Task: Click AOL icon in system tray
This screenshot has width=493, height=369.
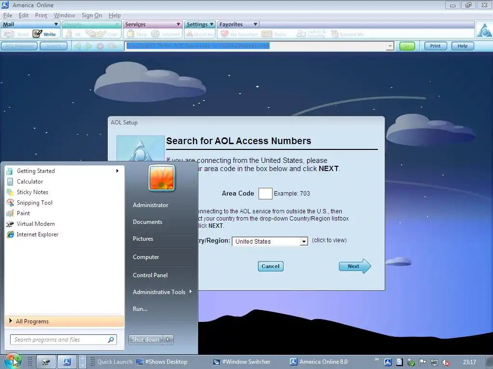Action: [x=388, y=362]
